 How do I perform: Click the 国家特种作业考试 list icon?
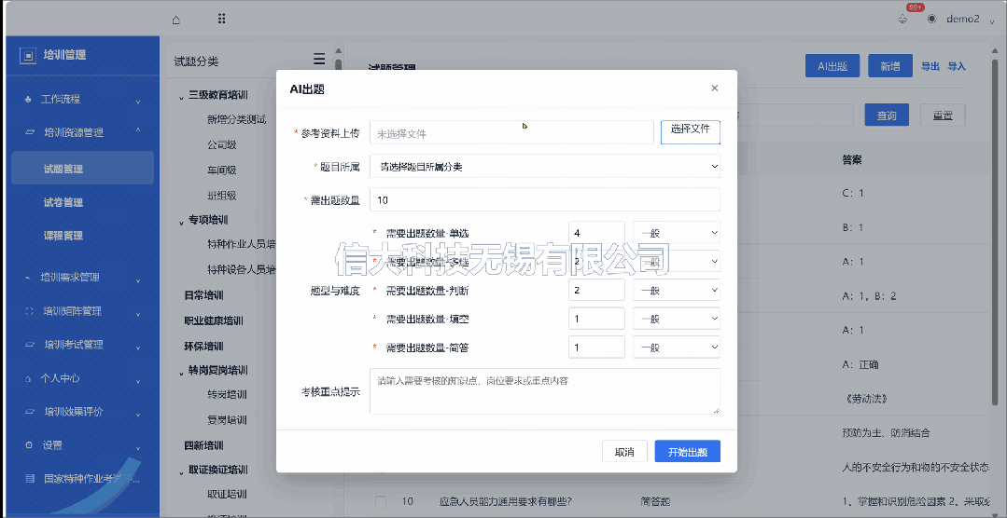pyautogui.click(x=29, y=478)
